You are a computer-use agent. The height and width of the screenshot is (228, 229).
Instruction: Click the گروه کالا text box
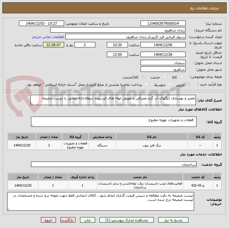coord(114,122)
